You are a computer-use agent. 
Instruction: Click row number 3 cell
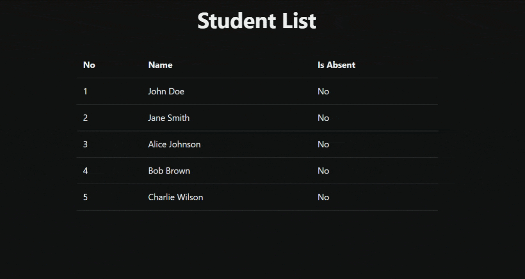click(85, 144)
